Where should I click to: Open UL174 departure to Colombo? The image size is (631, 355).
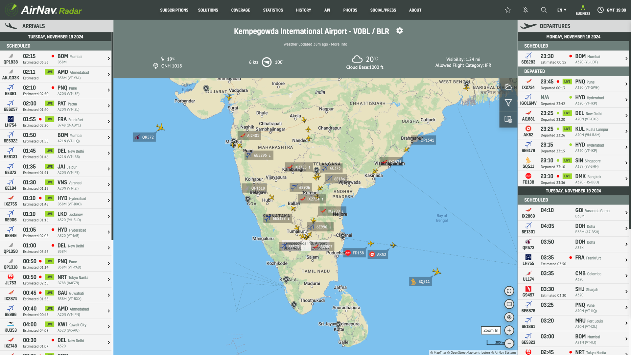point(573,276)
